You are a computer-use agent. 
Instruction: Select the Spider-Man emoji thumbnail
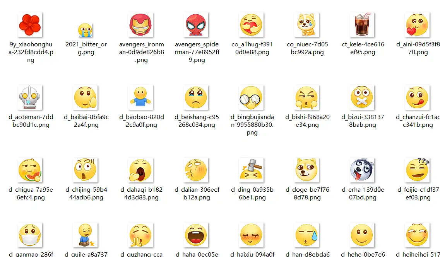pyautogui.click(x=196, y=24)
